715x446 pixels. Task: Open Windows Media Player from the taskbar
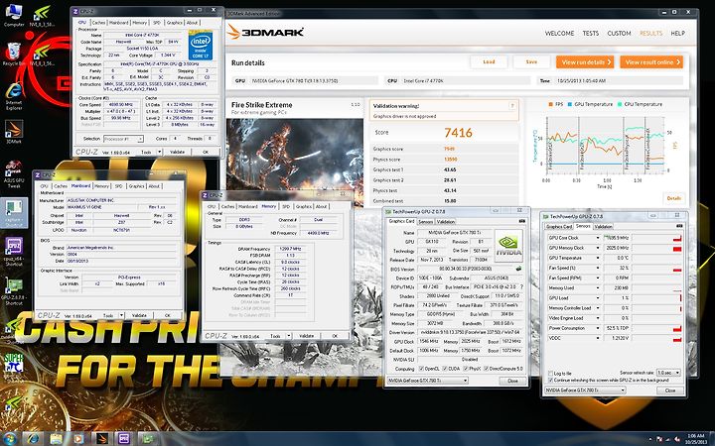pos(78,439)
